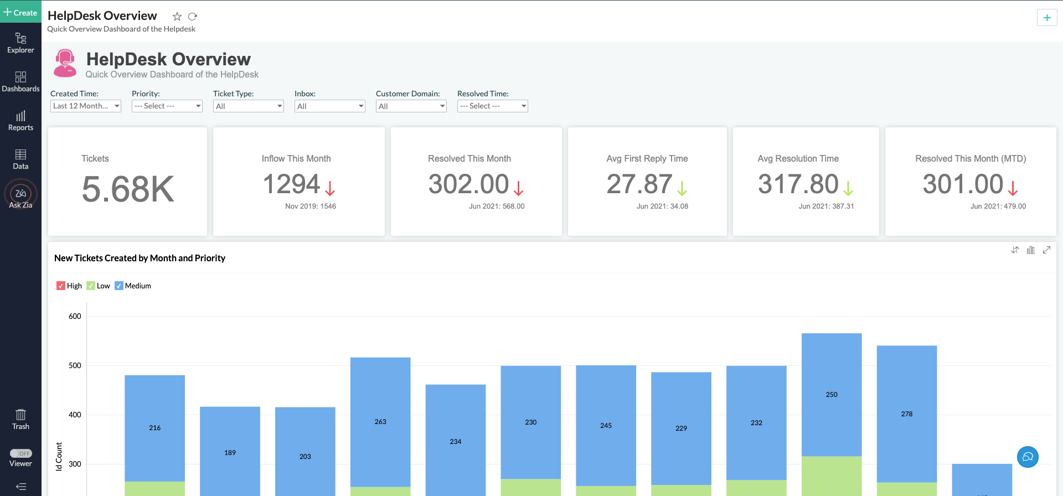The image size is (1063, 496).
Task: Change chart type with bar chart icon
Action: (x=1030, y=250)
